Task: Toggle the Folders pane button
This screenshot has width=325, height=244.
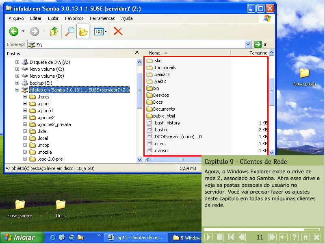Action: pyautogui.click(x=83, y=31)
